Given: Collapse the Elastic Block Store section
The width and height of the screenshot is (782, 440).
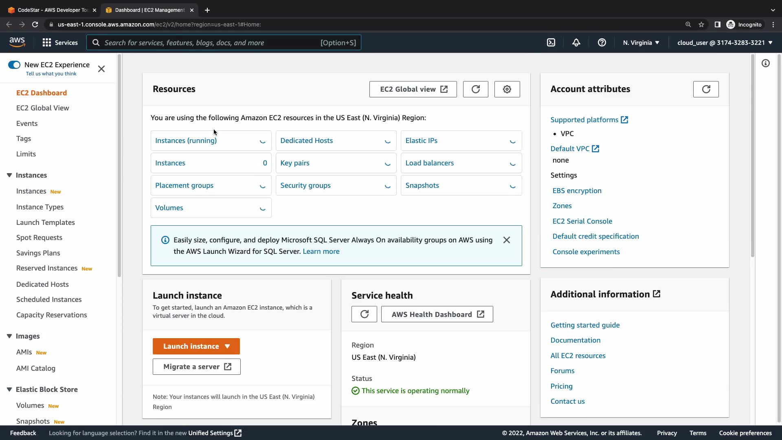Looking at the screenshot, I should click(x=9, y=389).
